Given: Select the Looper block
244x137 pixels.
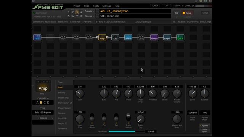Looking at the screenshot, I should coord(167,37).
